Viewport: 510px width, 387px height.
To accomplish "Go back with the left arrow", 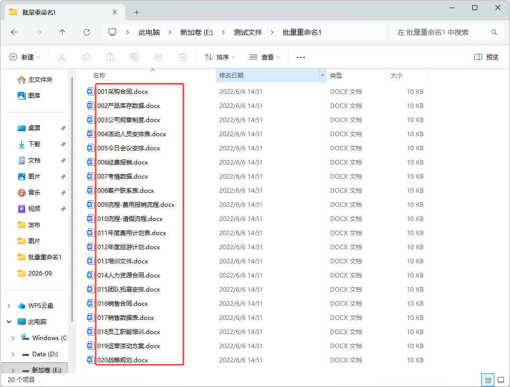I will (x=14, y=32).
